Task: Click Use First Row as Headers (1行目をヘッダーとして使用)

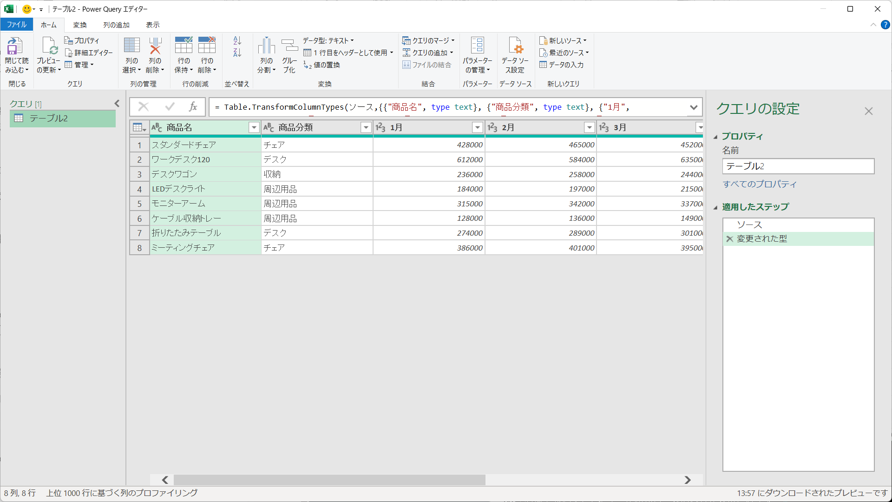Action: click(x=348, y=53)
